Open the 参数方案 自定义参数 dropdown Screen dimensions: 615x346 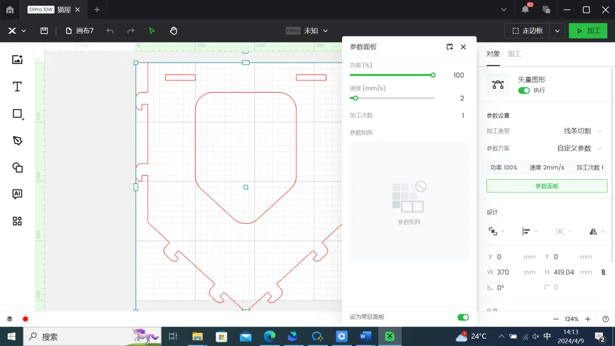click(580, 148)
